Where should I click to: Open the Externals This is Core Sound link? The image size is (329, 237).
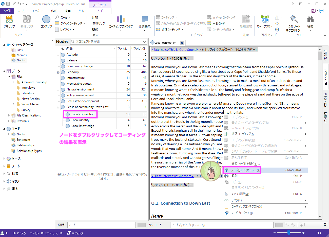click(175, 50)
